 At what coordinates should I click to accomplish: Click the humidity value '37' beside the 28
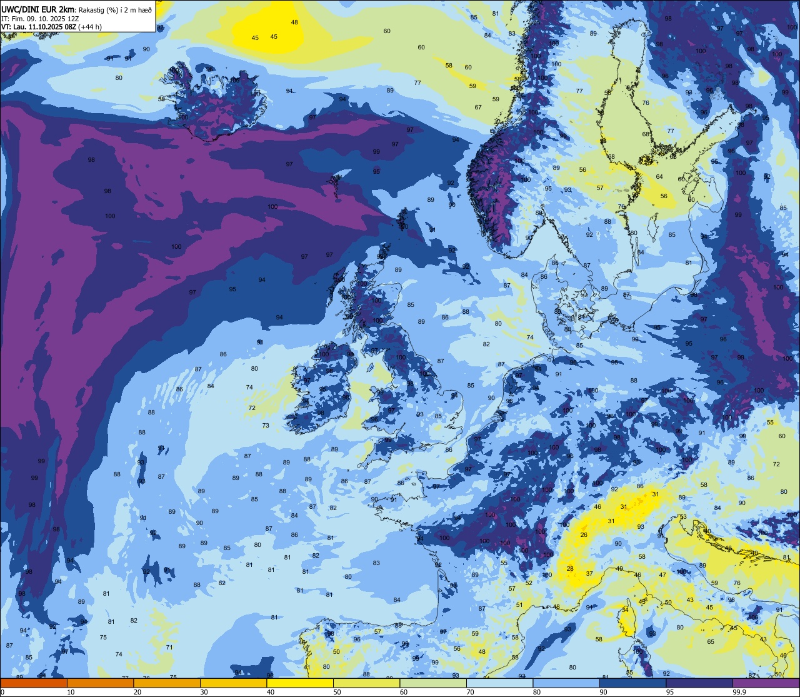[x=589, y=573]
